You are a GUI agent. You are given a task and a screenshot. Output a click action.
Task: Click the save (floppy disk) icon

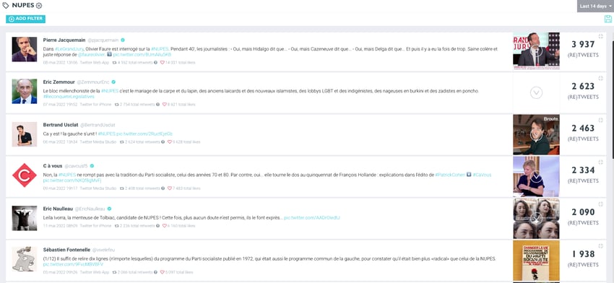coord(607,19)
